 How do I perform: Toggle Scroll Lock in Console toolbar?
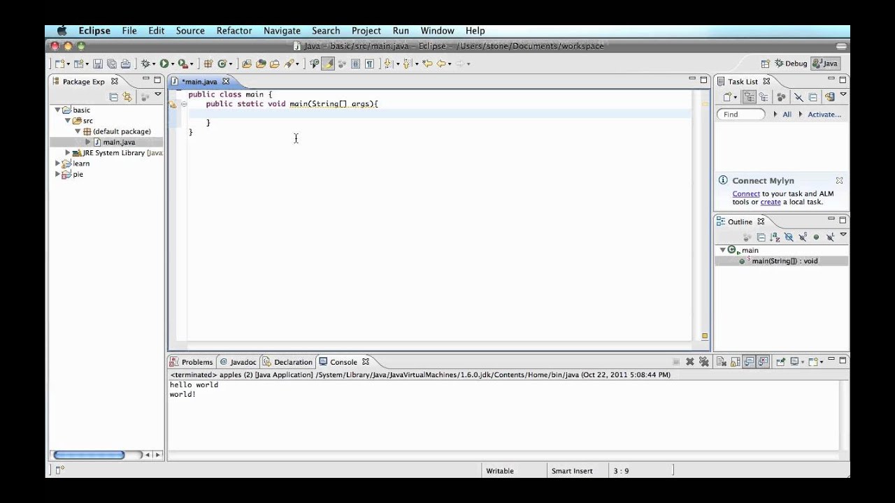(x=736, y=362)
